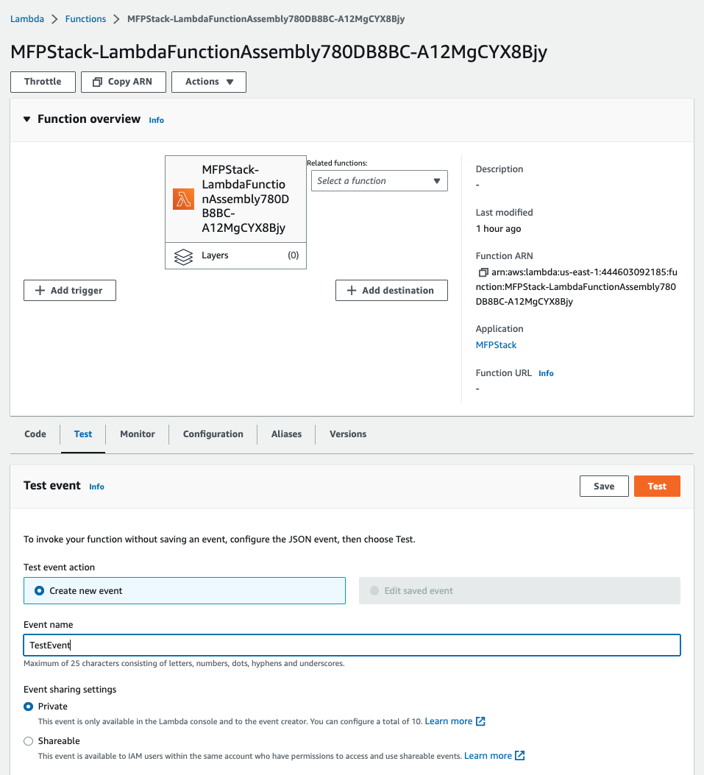Choose the Shareable event sharing option
This screenshot has width=704, height=775.
[26, 741]
